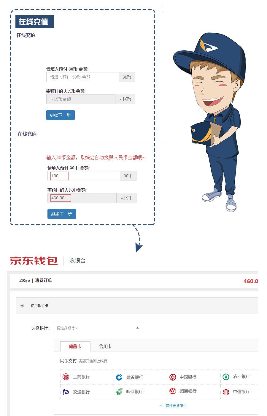Click the top 继续下一步 button
Image resolution: width=267 pixels, height=416 pixels.
[x=61, y=115]
